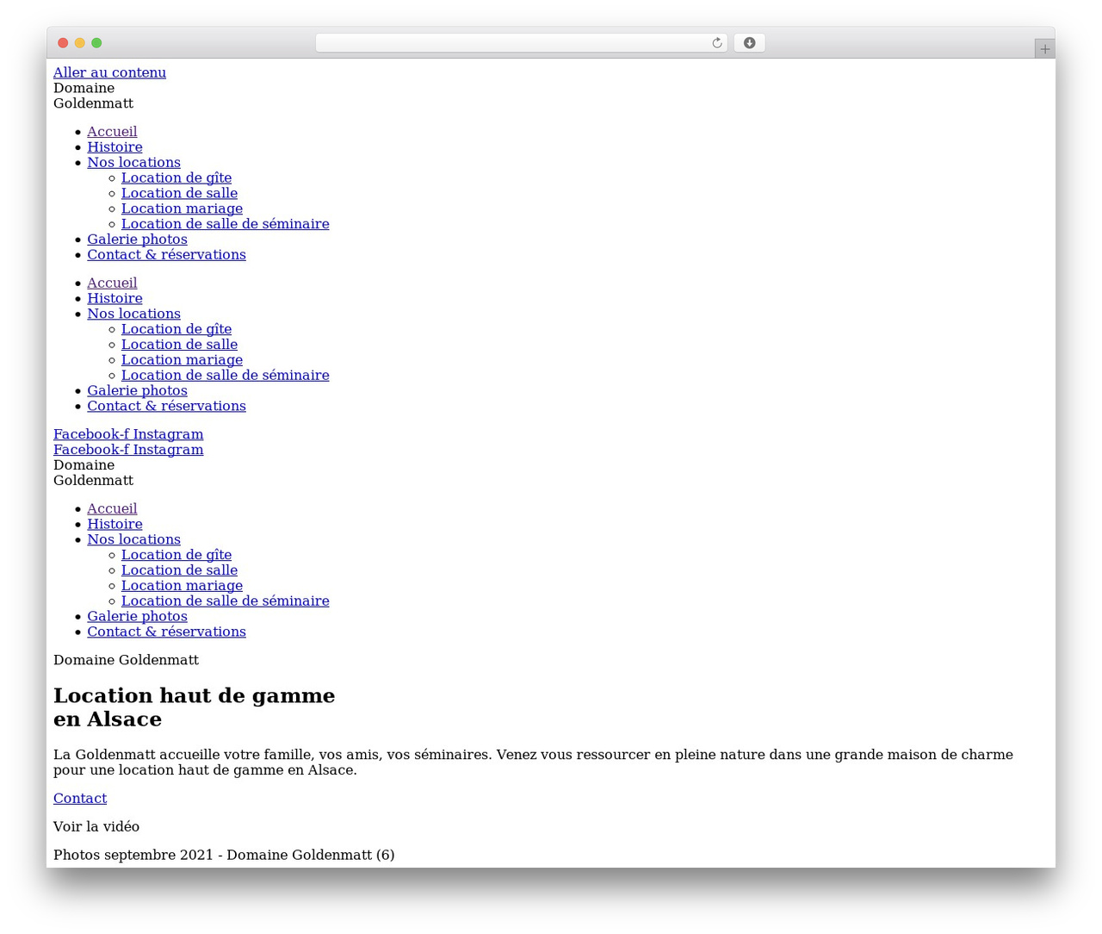Visit Galerie photos in the last menu list
Viewport: 1102px width, 934px height.
[x=137, y=617]
